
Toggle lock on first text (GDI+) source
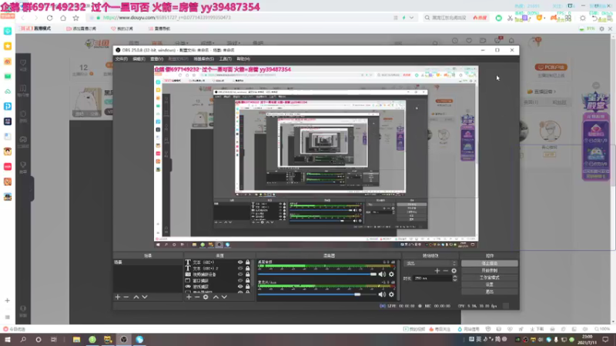[x=247, y=262]
